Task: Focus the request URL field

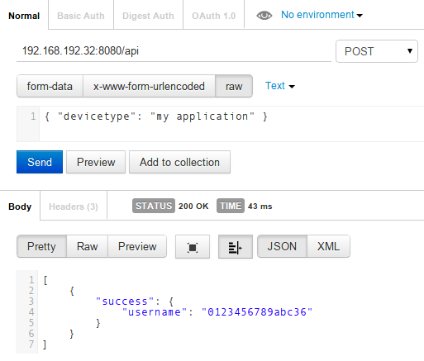Action: click(x=174, y=51)
